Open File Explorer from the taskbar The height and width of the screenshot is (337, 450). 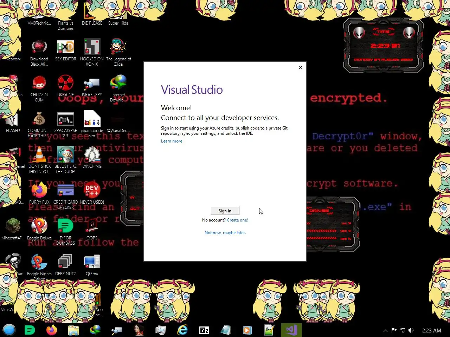(x=73, y=330)
